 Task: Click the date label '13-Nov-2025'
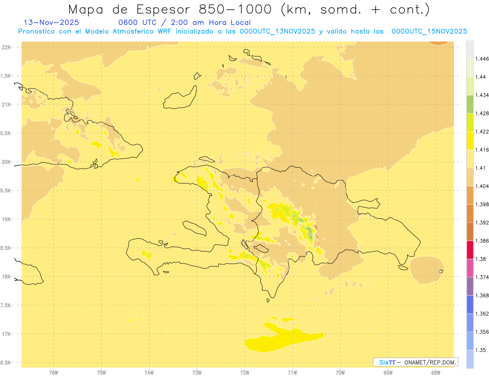(51, 23)
